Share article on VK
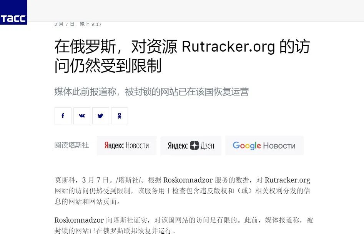This screenshot has height=241, width=364. (x=82, y=116)
